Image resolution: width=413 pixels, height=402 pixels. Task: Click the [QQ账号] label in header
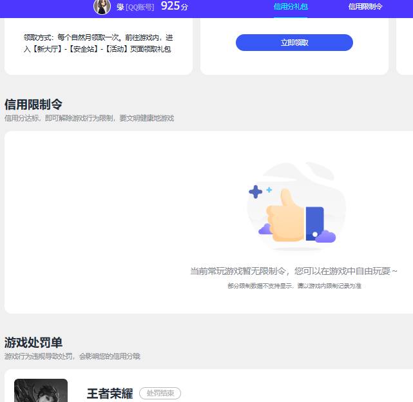point(140,7)
